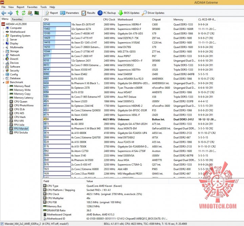Screen dimensions: 244x226
Task: Click the Back navigation arrow
Action: pos(4,13)
